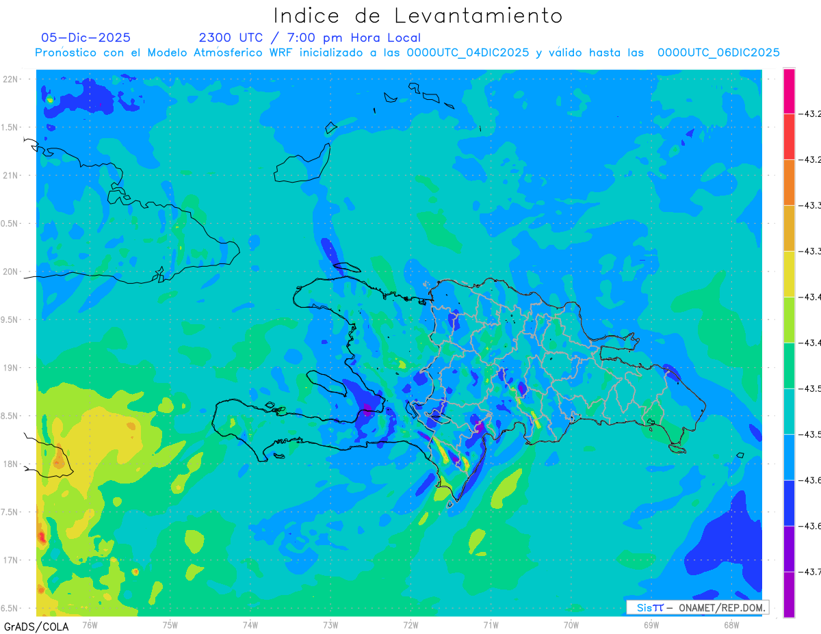Click the '8.5N' latitude tick label

pyautogui.click(x=10, y=416)
